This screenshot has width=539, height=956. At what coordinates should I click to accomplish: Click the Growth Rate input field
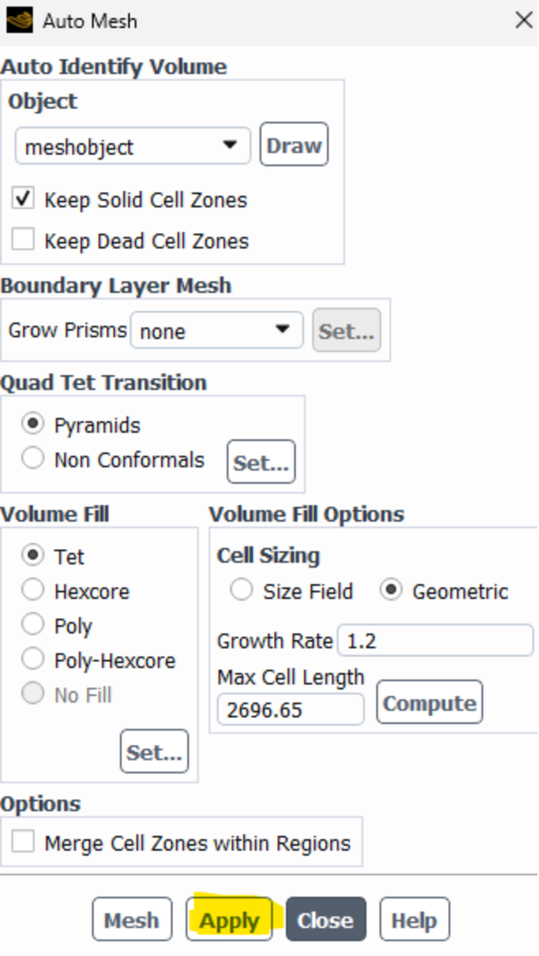[x=435, y=641]
